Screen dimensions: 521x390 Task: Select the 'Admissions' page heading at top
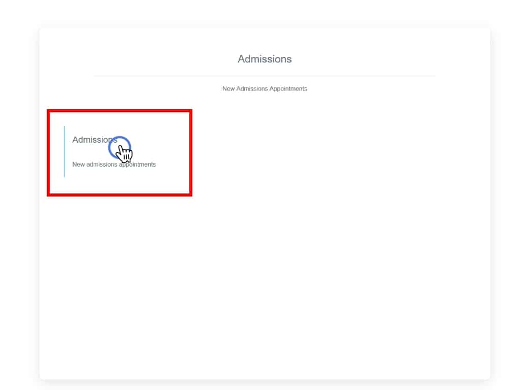click(x=265, y=59)
